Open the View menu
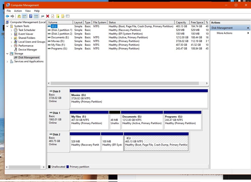251x182 pixels. pos(28,11)
